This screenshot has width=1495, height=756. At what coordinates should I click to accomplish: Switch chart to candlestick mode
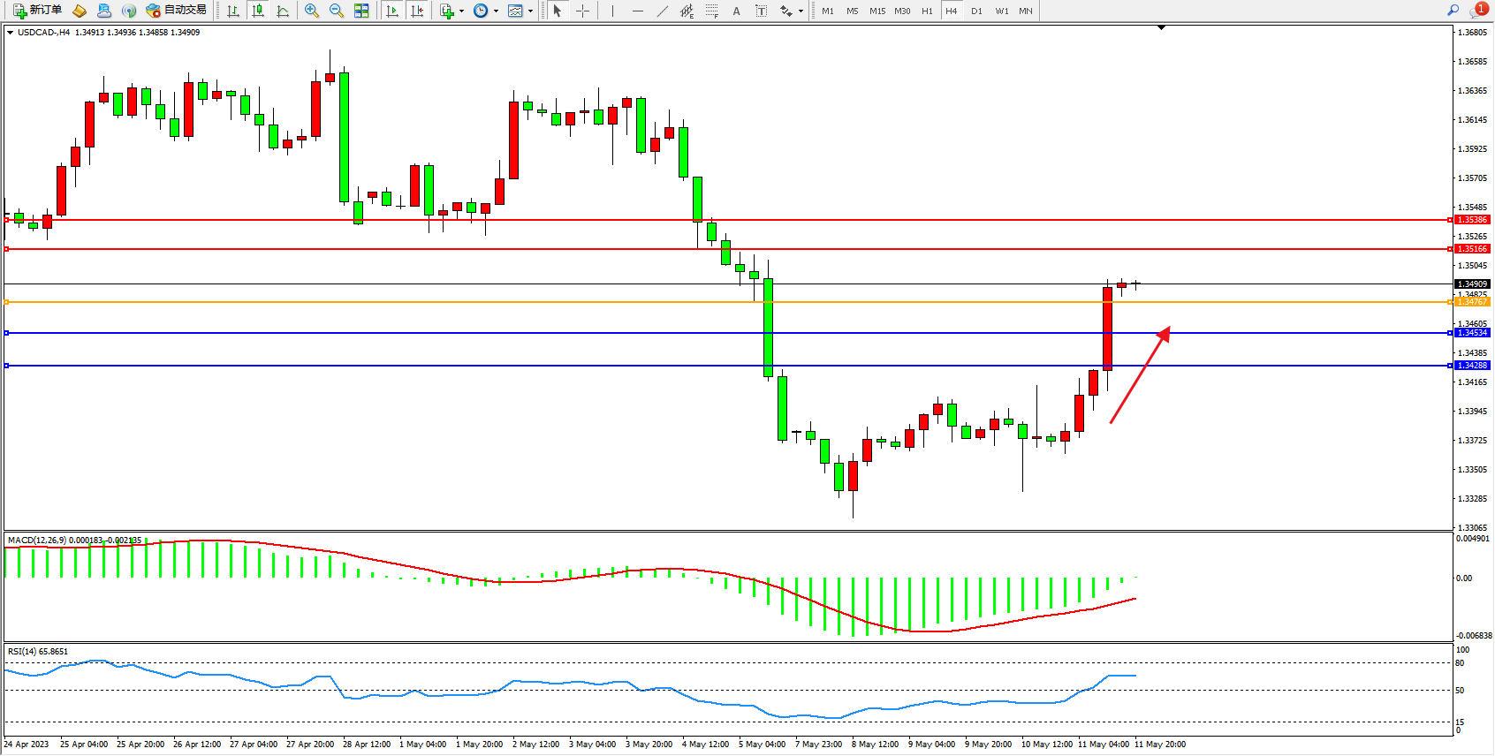coord(258,11)
